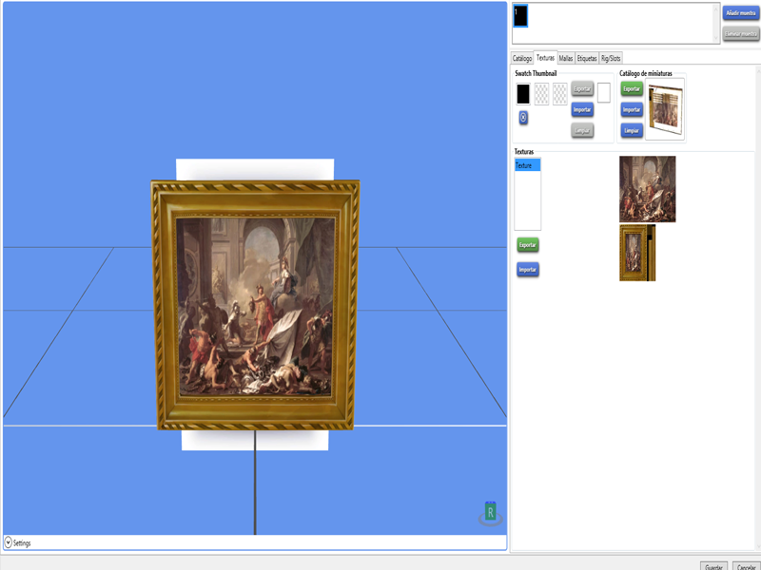Click Importar under Texturas list
This screenshot has width=761, height=570.
click(x=528, y=270)
